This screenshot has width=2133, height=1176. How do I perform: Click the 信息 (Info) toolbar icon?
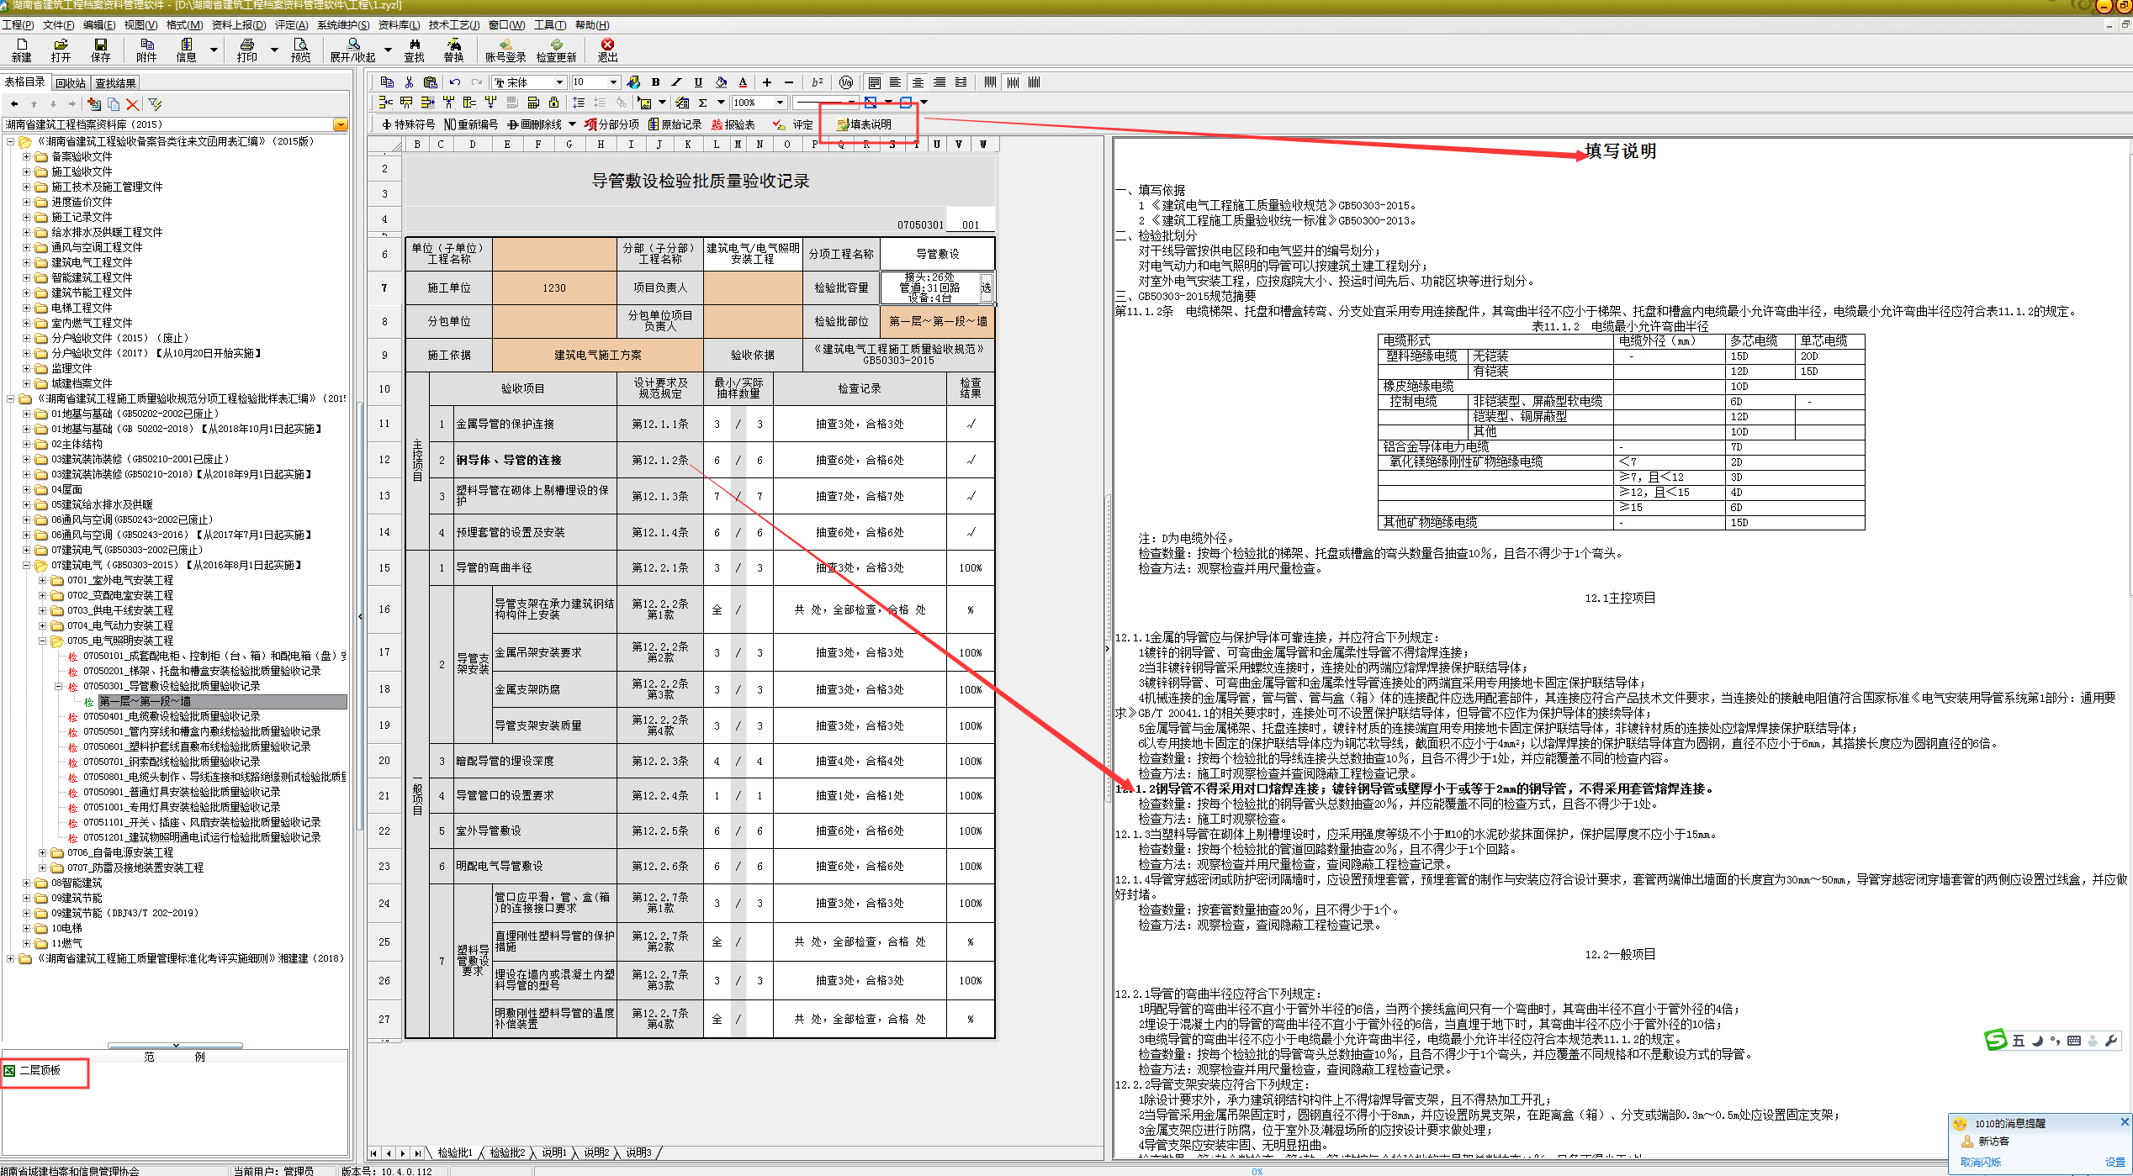tap(186, 50)
